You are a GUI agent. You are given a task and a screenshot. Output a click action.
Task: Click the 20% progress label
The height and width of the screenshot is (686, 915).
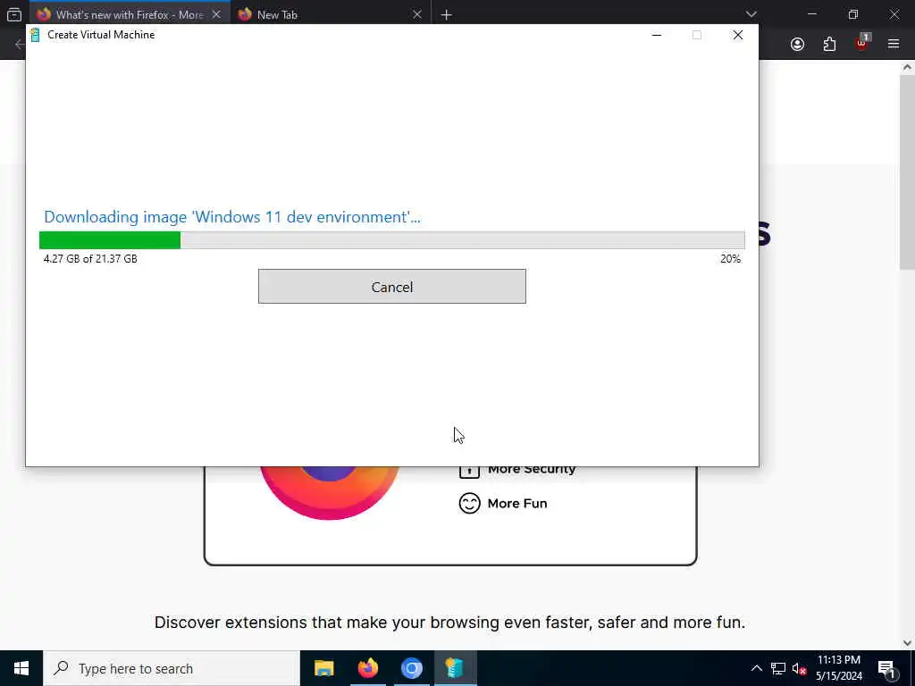(x=730, y=258)
